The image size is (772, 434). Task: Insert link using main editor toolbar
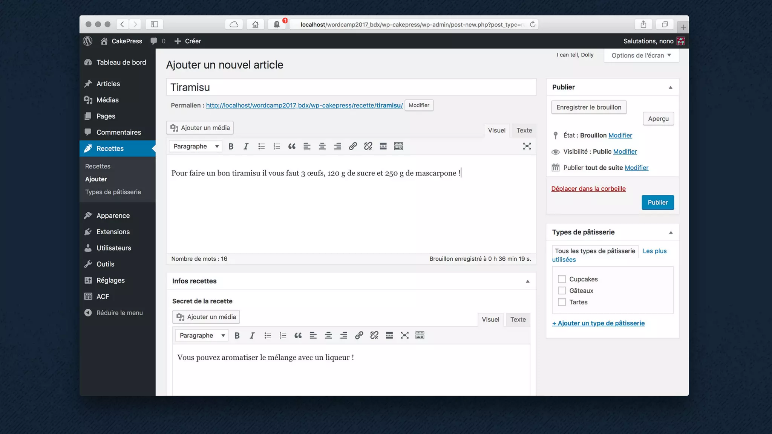tap(352, 146)
